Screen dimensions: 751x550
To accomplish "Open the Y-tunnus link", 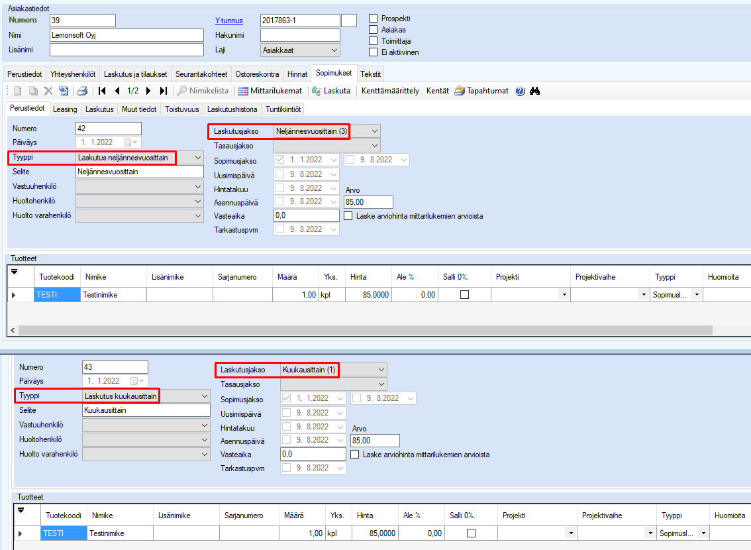I will (229, 21).
